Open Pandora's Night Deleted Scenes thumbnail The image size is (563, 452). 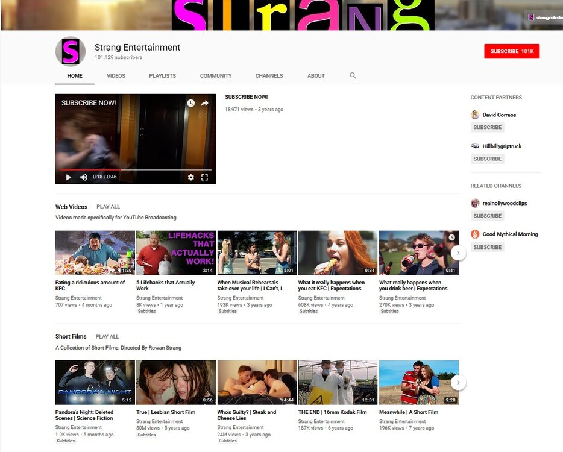click(95, 383)
